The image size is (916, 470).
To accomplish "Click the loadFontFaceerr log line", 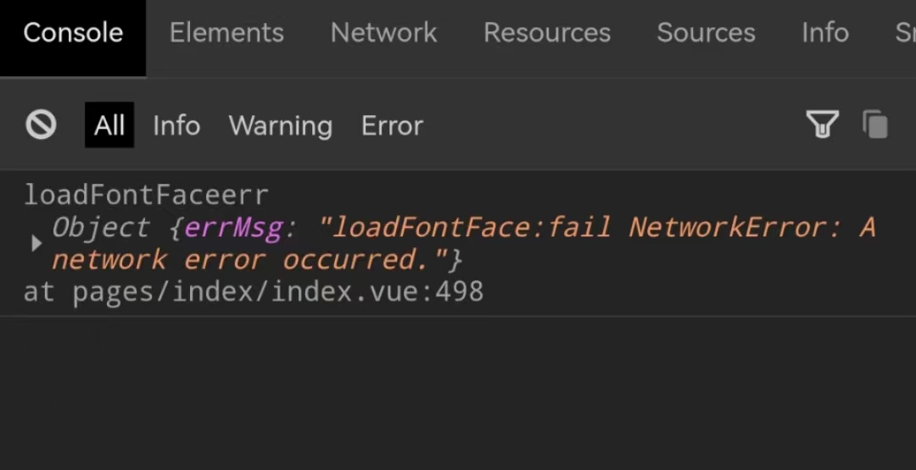I will coord(146,195).
